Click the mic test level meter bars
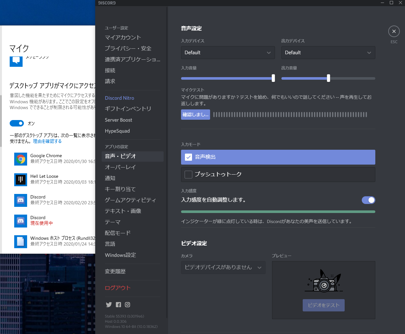Viewport: 405px width, 334px height. click(x=290, y=115)
